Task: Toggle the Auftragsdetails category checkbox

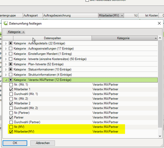Action: (x=11, y=43)
